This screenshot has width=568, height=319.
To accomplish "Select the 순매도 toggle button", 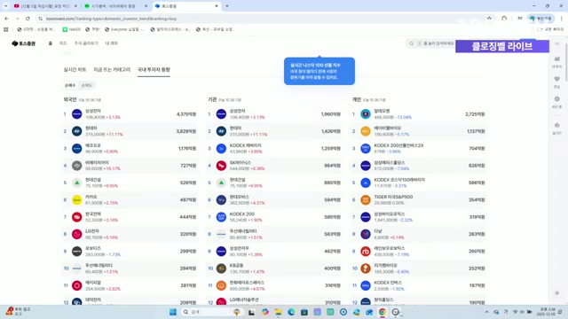I will (87, 85).
